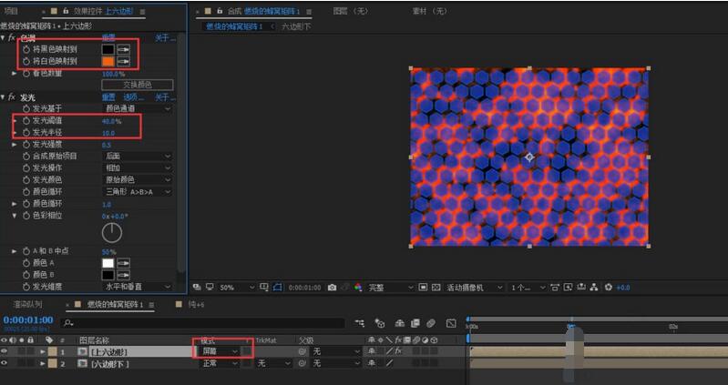Click the 交换颜色 swap colors button
Screen dimensions: 728x385
point(137,85)
